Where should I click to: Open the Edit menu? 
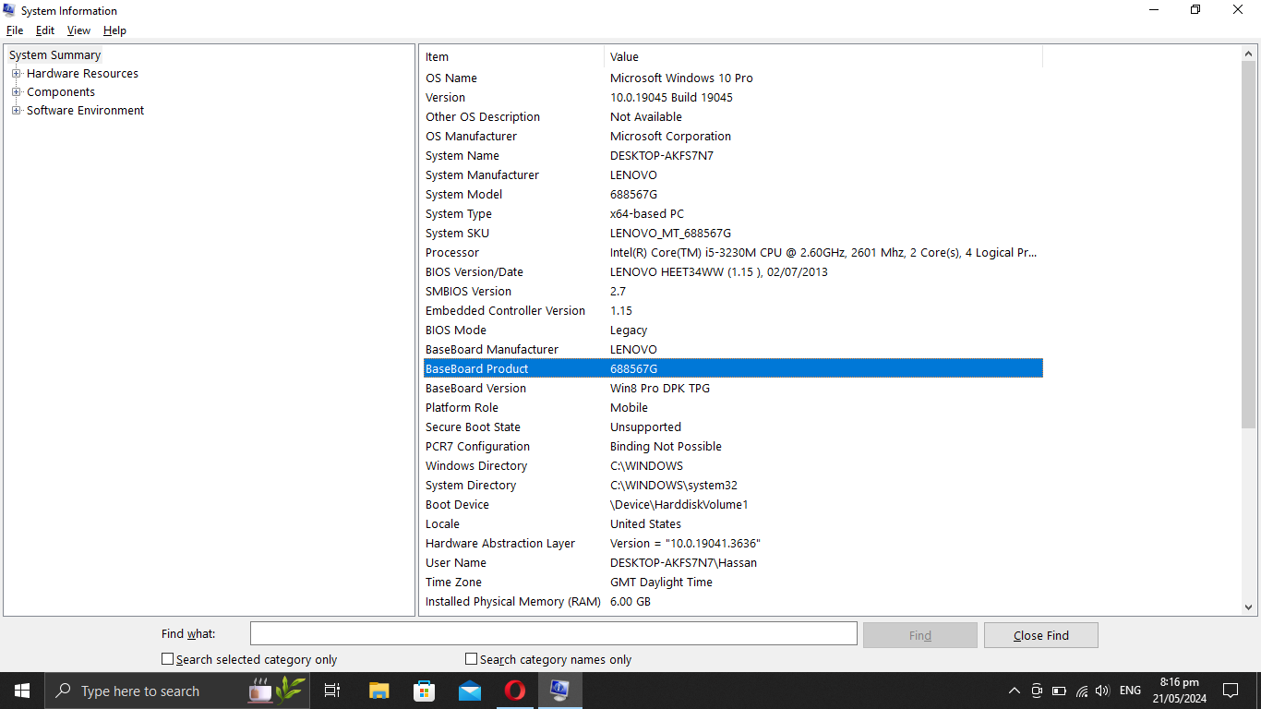45,30
